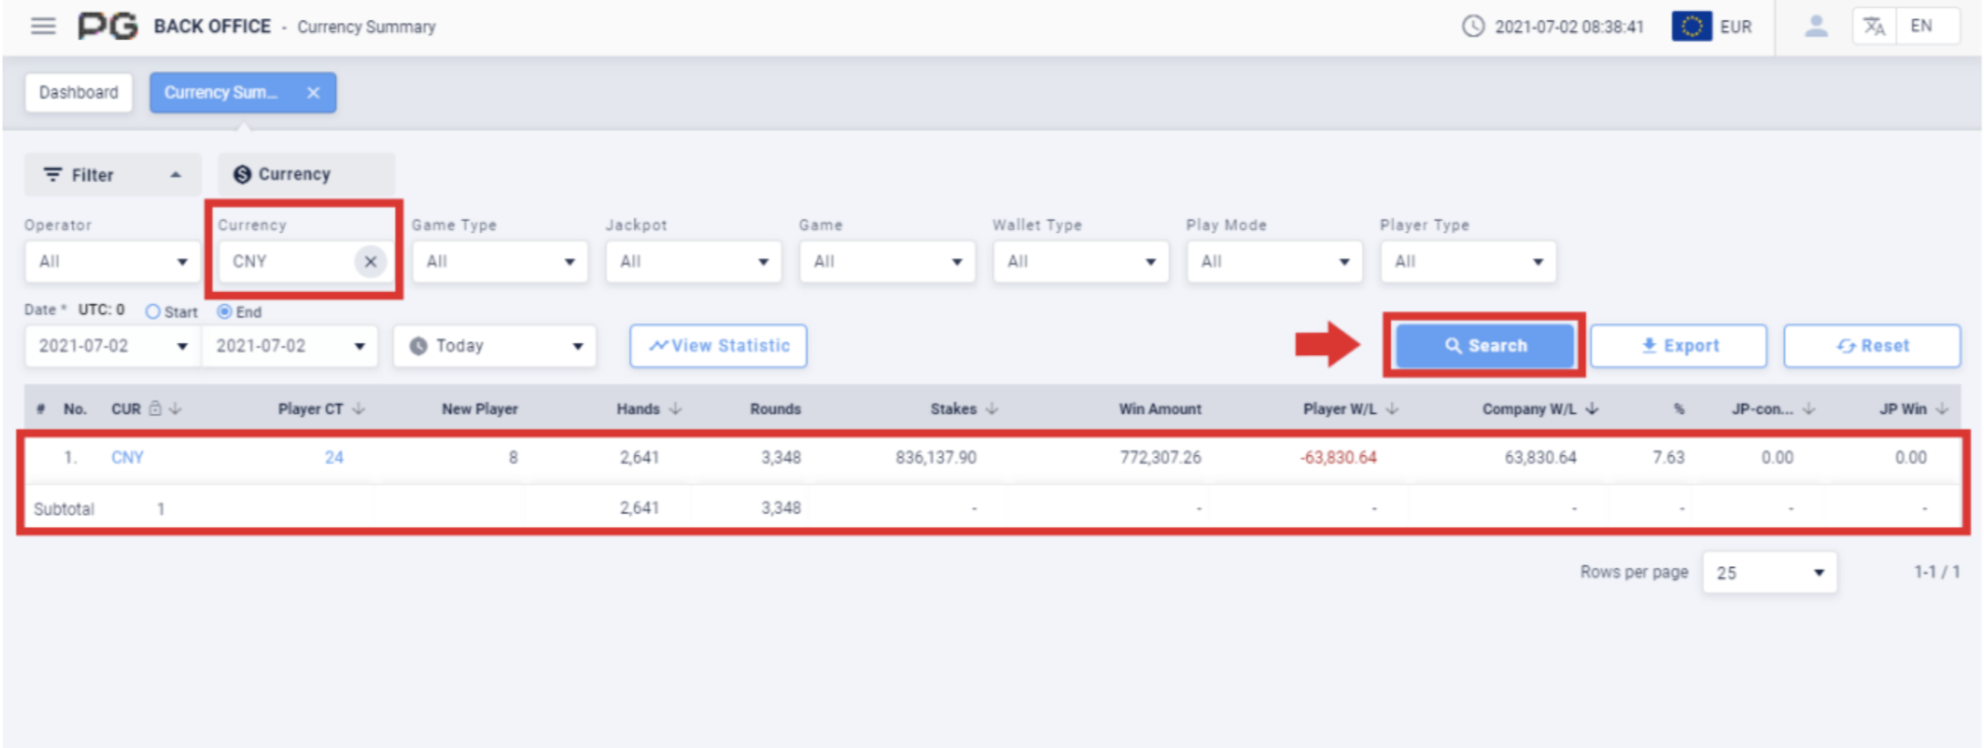Click the Export button
The width and height of the screenshot is (1984, 748).
coord(1679,346)
